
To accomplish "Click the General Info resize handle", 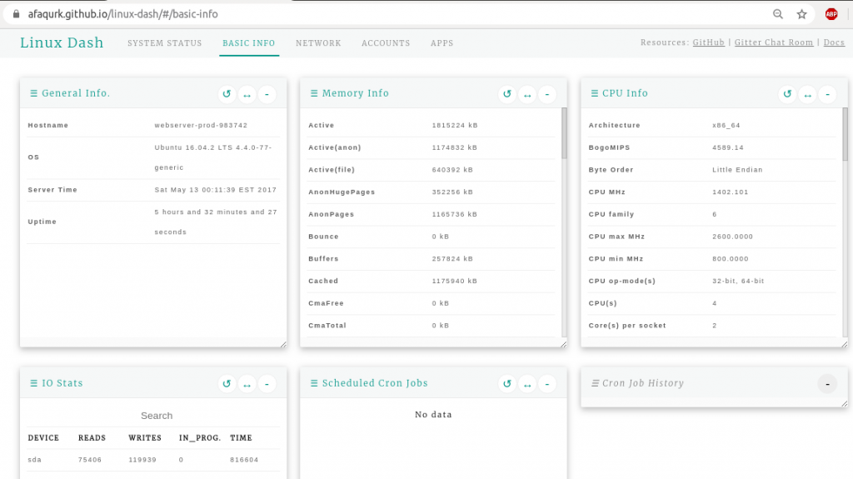I will (283, 344).
